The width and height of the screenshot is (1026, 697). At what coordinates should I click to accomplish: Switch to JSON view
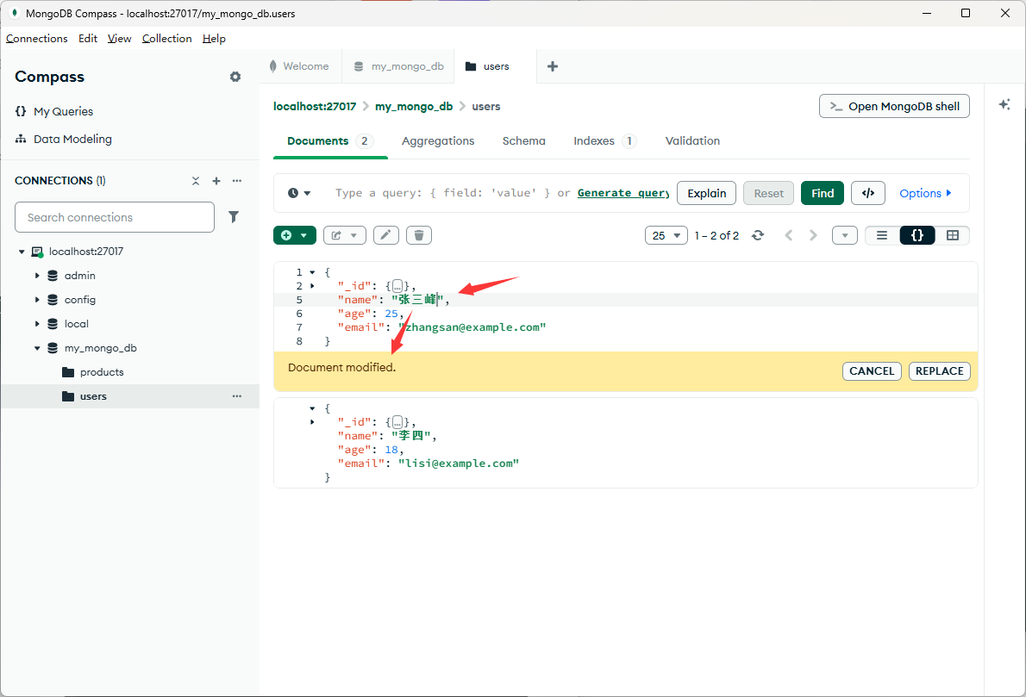[917, 235]
